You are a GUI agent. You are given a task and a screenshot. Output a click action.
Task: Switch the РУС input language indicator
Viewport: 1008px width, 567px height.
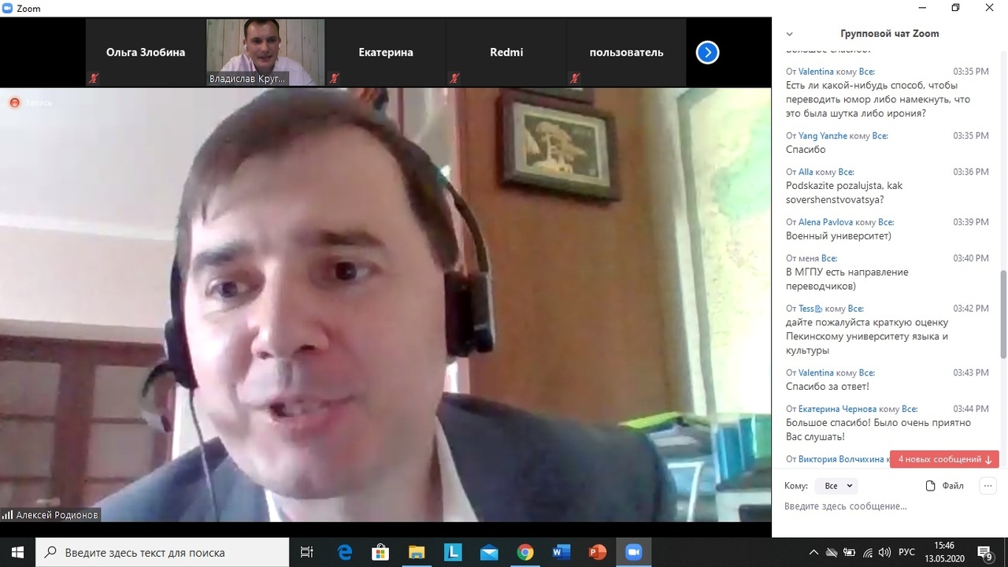click(906, 552)
